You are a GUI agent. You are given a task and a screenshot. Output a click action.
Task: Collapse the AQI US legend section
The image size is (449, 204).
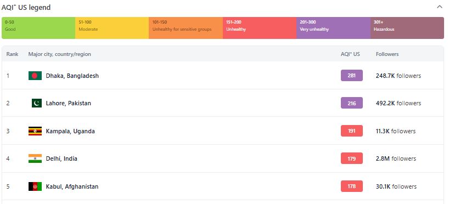coord(439,7)
